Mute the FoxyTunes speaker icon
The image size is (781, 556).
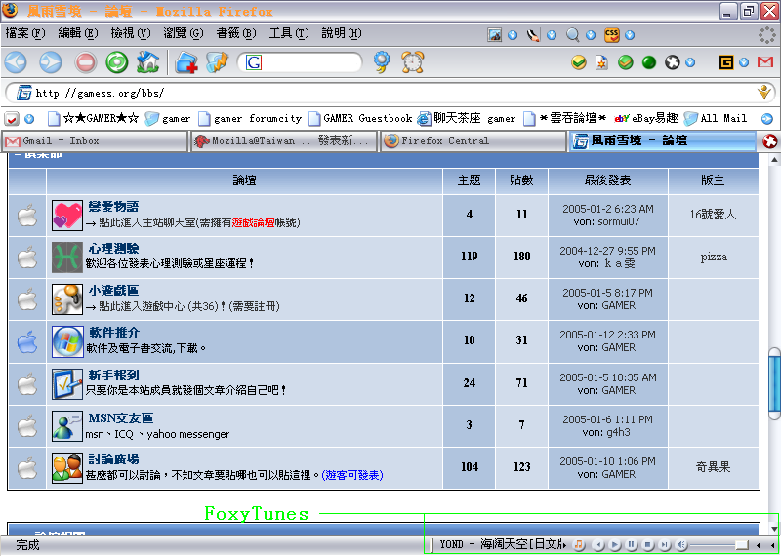(x=681, y=544)
